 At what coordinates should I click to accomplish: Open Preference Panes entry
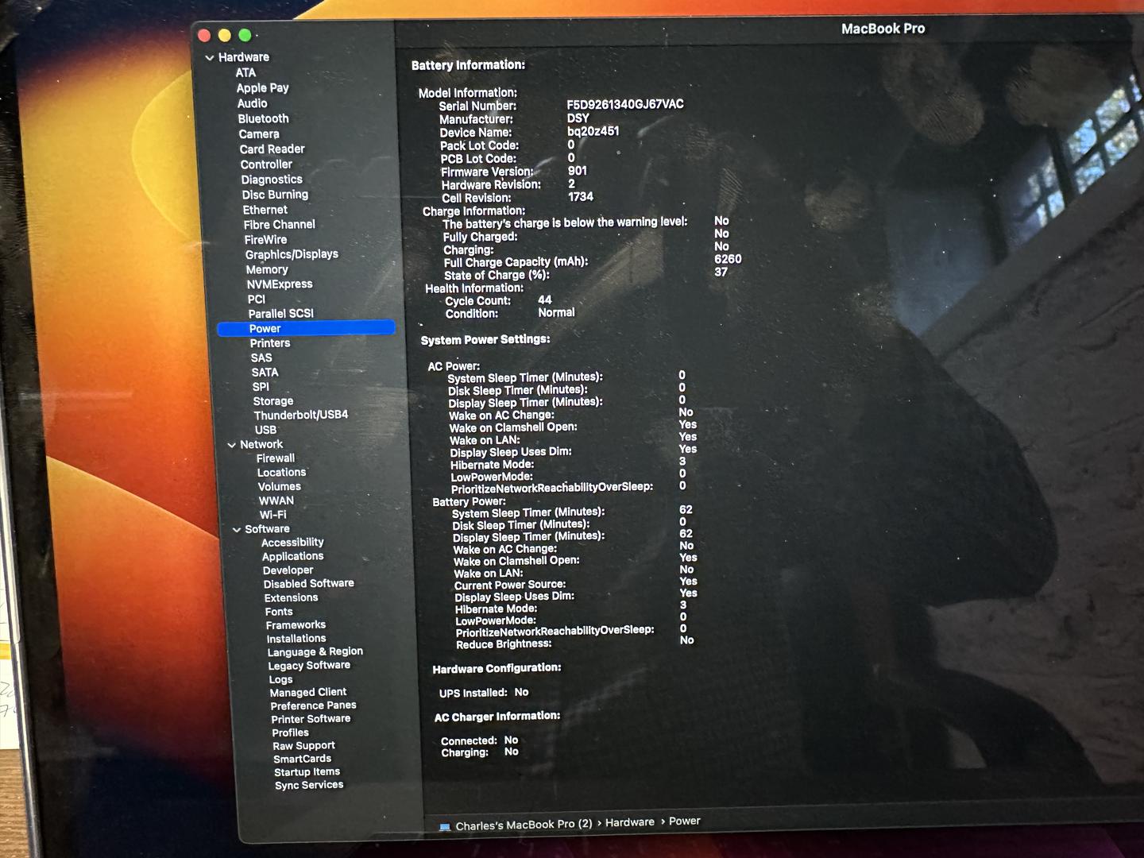313,705
